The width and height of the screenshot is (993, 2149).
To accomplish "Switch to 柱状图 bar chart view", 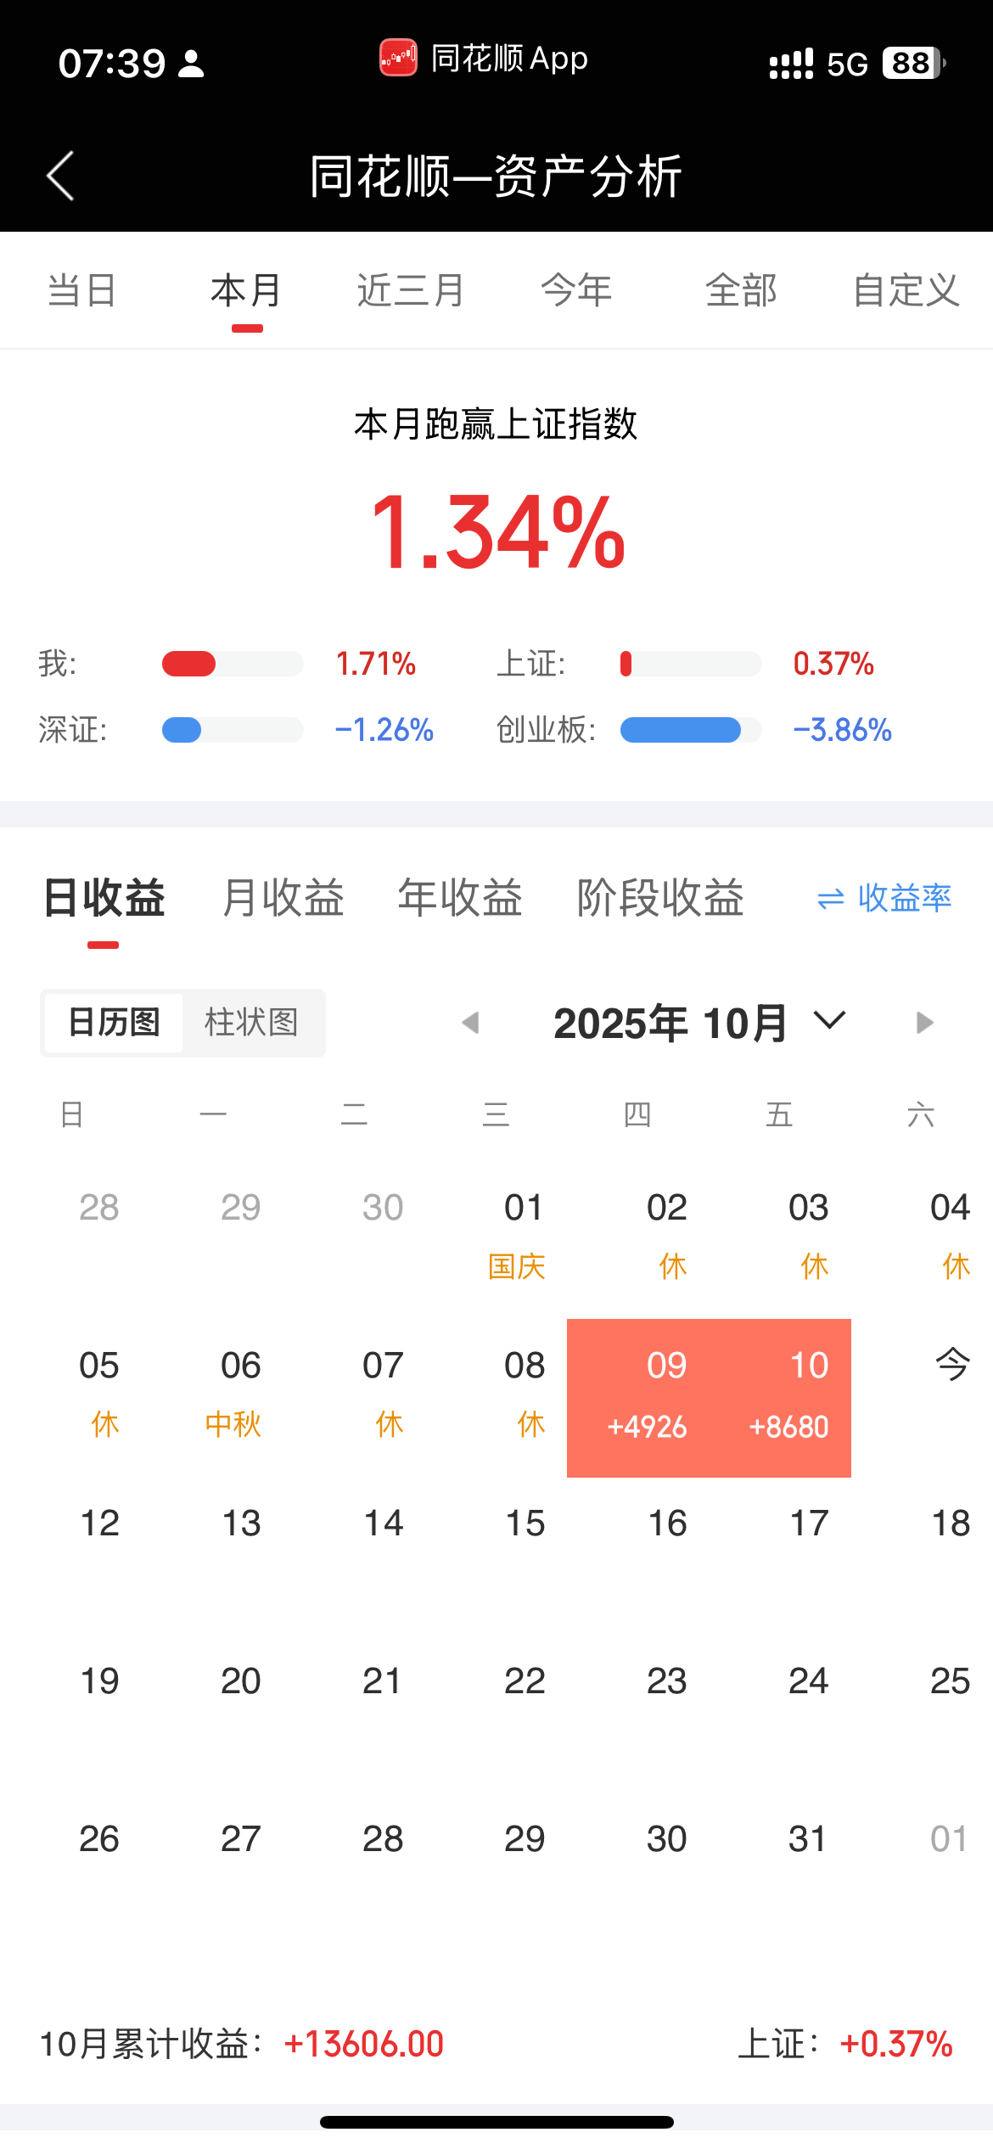I will [252, 1023].
